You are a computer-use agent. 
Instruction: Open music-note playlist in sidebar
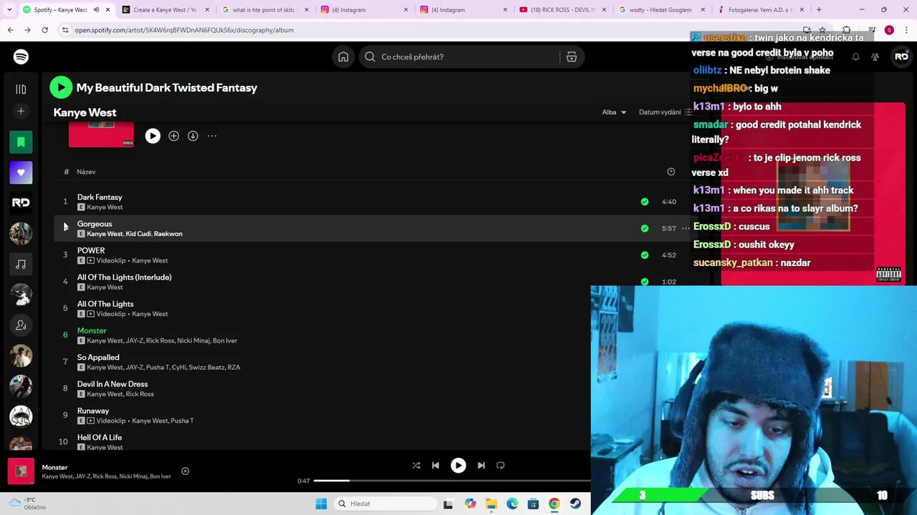coord(21,264)
